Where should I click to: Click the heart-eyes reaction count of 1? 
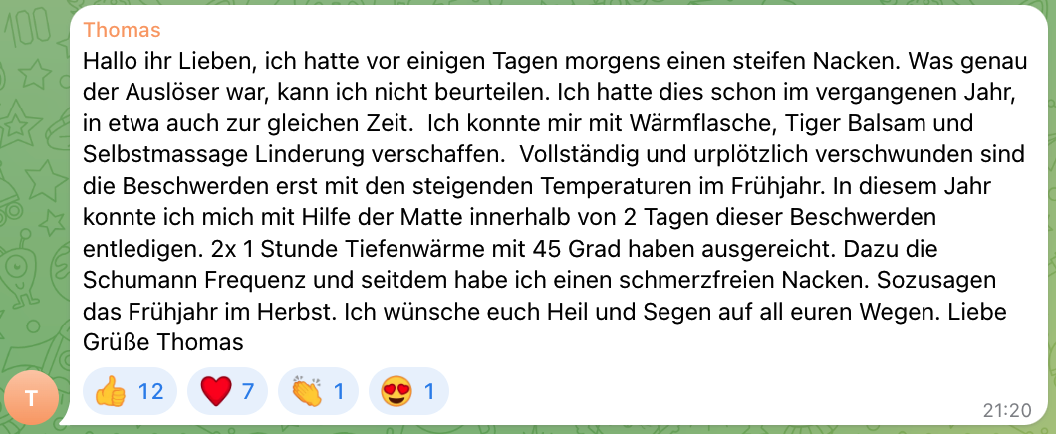click(430, 391)
